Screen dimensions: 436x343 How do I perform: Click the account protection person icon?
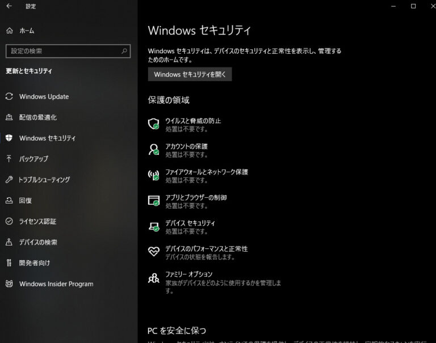(153, 150)
